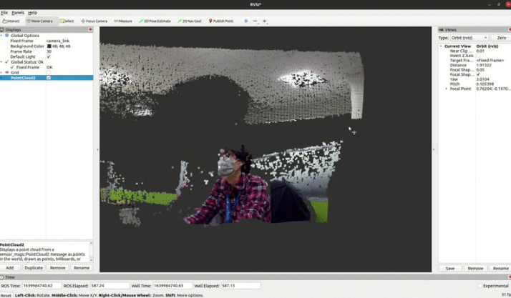Click the Displays panel title icon

(x=2, y=29)
